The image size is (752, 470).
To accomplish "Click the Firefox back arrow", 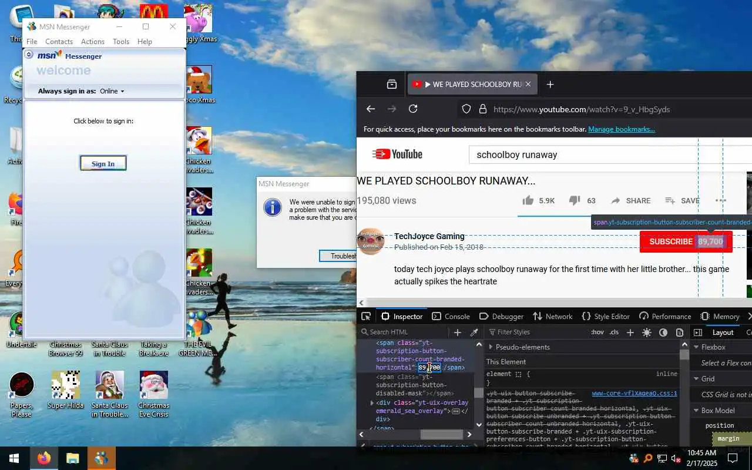I will tap(371, 109).
